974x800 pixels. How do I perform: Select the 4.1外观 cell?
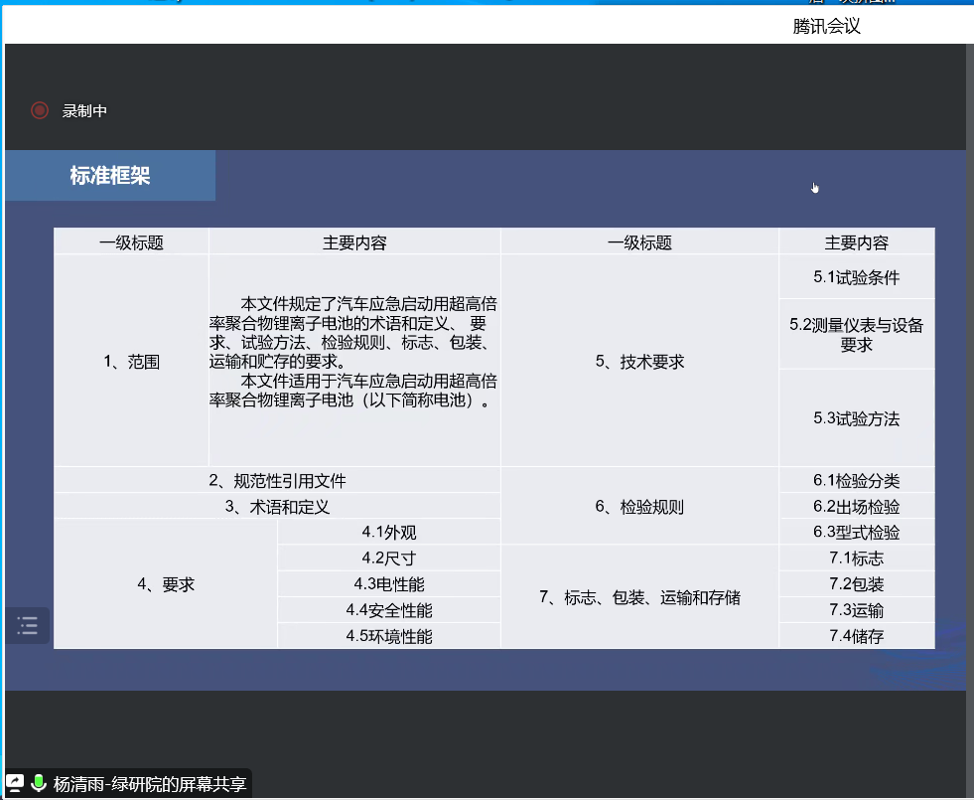pyautogui.click(x=388, y=533)
